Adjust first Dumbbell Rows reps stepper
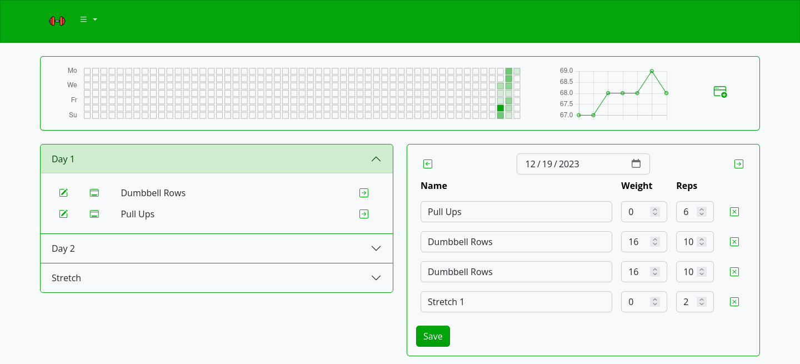 (x=702, y=242)
